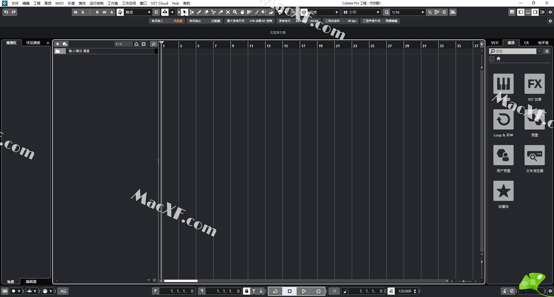Click the horizontal timeline scrollbar thumb
The height and width of the screenshot is (297, 554).
(181, 281)
